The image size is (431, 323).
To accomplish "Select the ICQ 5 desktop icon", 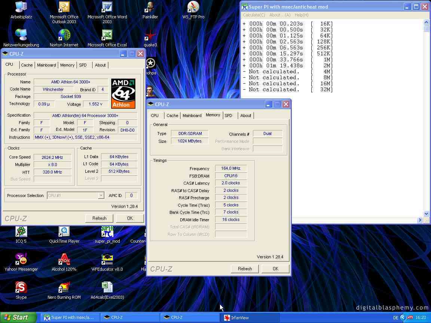I will [21, 235].
